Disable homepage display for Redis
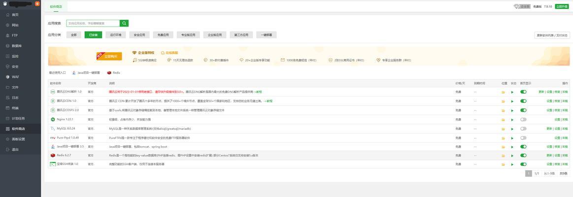Screen dimensions: 573x197 pos(523,156)
